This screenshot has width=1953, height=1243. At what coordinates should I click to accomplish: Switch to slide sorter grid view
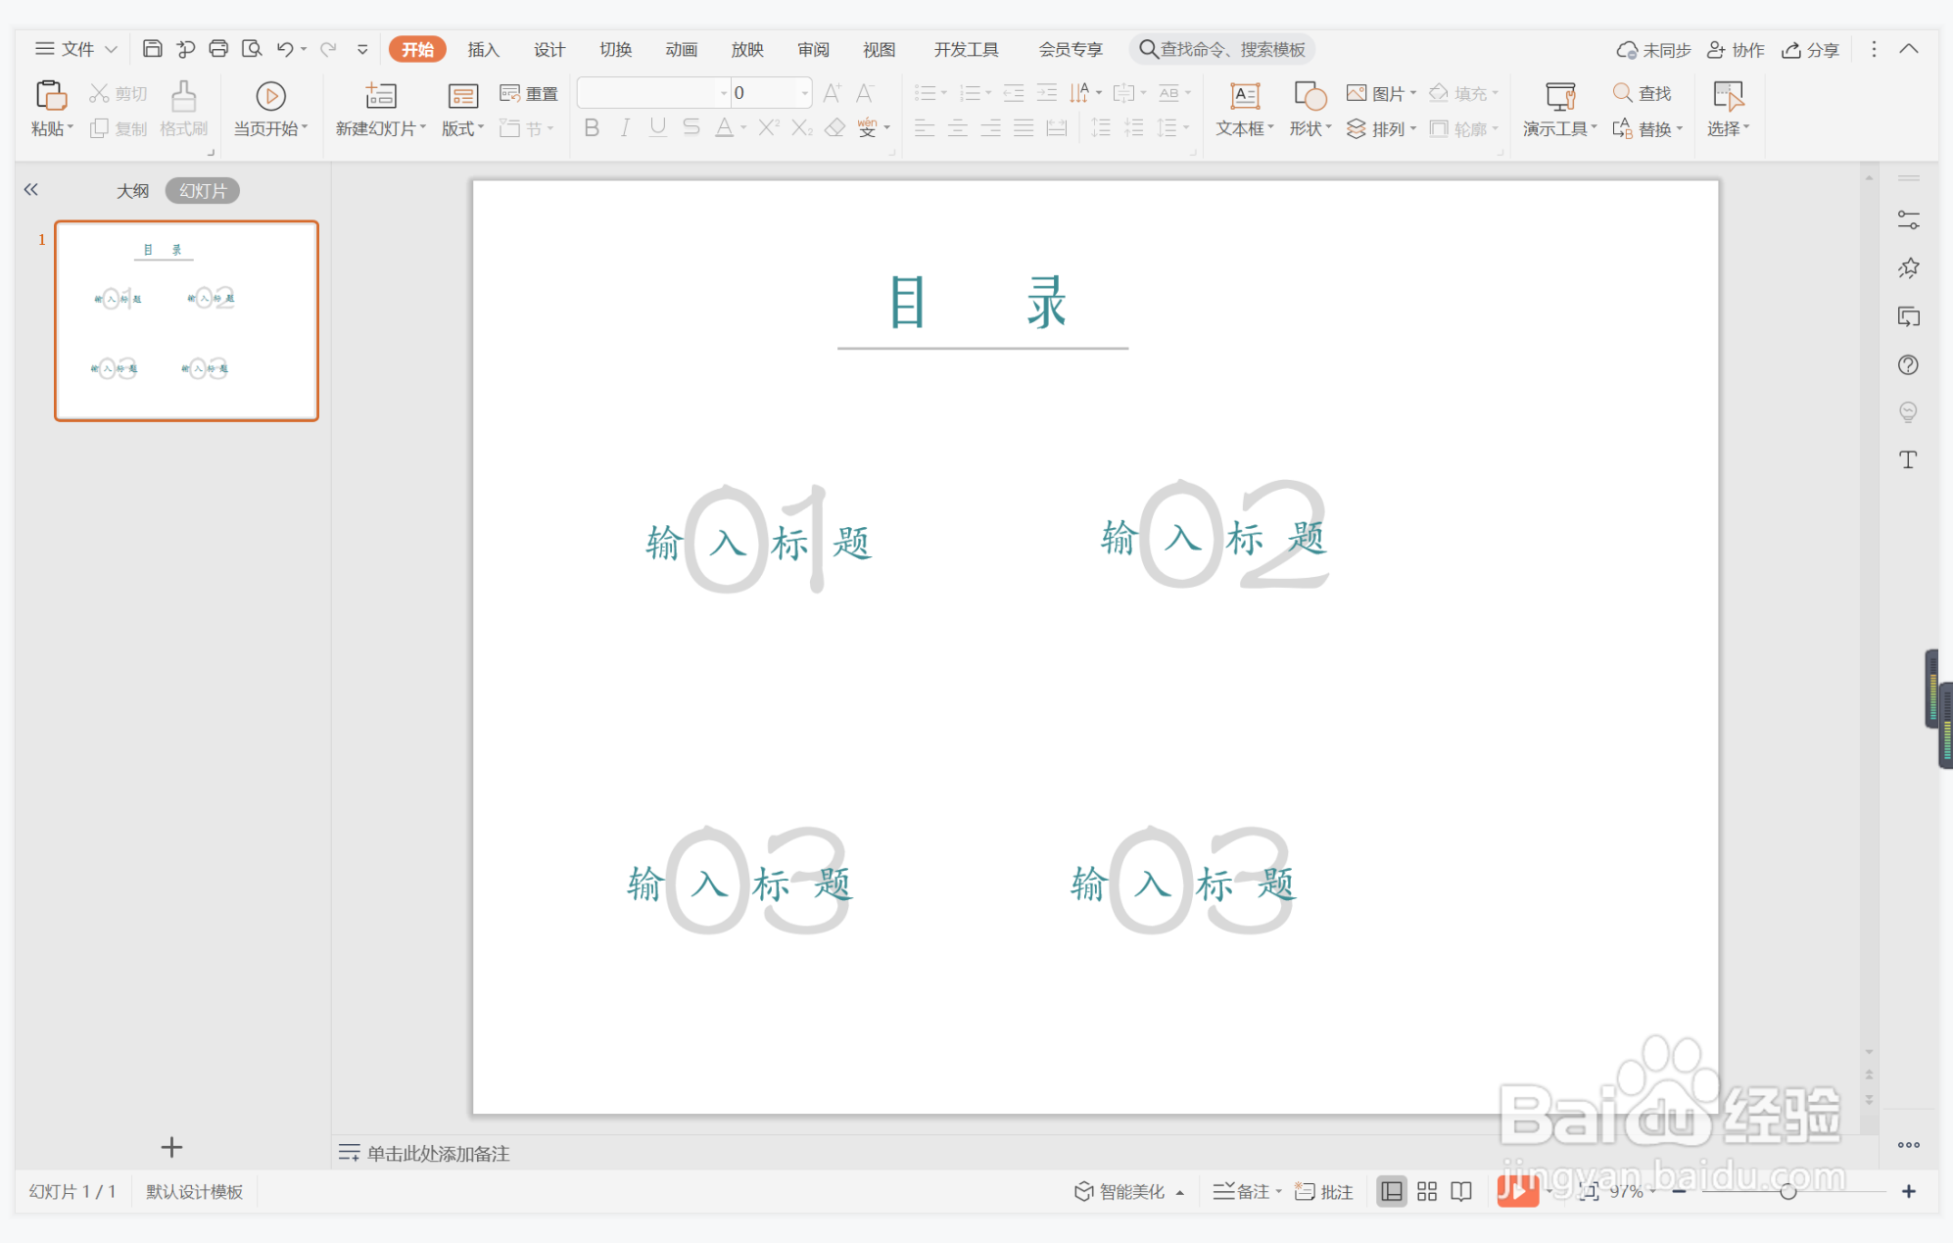click(1426, 1191)
